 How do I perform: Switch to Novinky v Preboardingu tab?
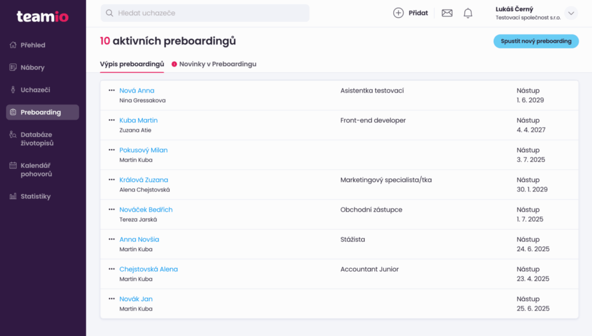click(x=214, y=64)
